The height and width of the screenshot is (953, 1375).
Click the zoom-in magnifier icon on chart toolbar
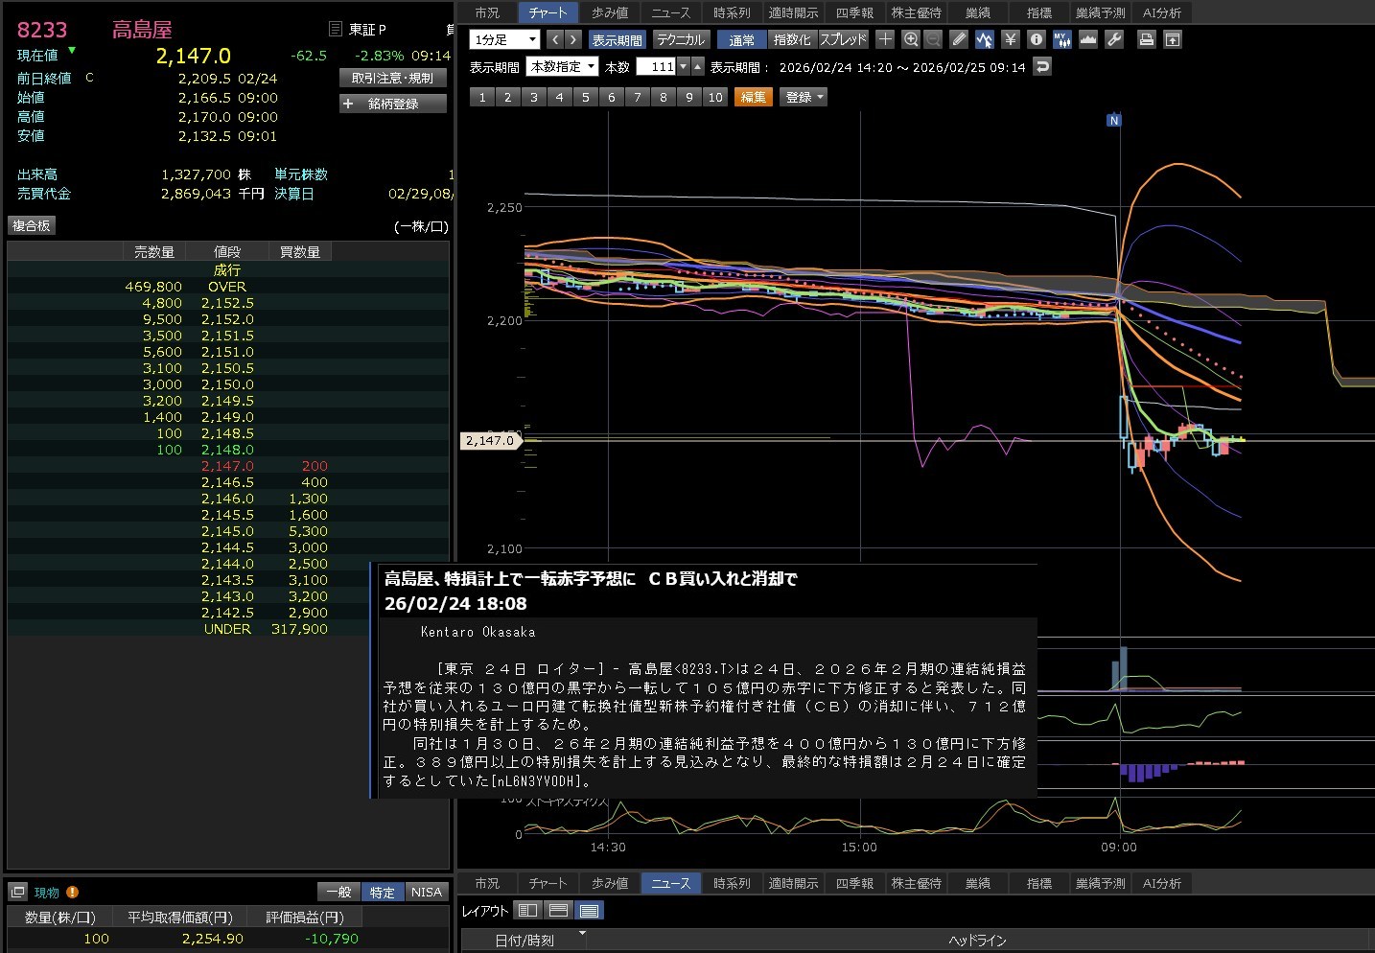[911, 39]
